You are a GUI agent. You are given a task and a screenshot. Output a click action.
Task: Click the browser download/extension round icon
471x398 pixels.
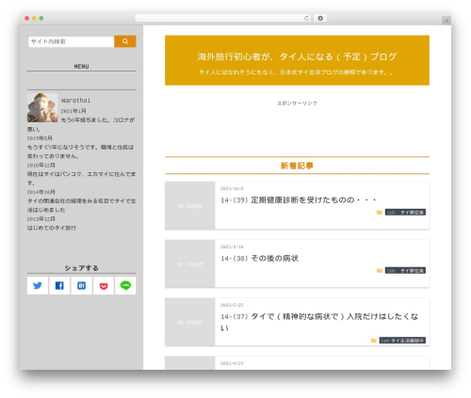point(320,18)
